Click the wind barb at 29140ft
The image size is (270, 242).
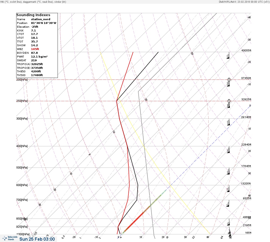point(228,122)
